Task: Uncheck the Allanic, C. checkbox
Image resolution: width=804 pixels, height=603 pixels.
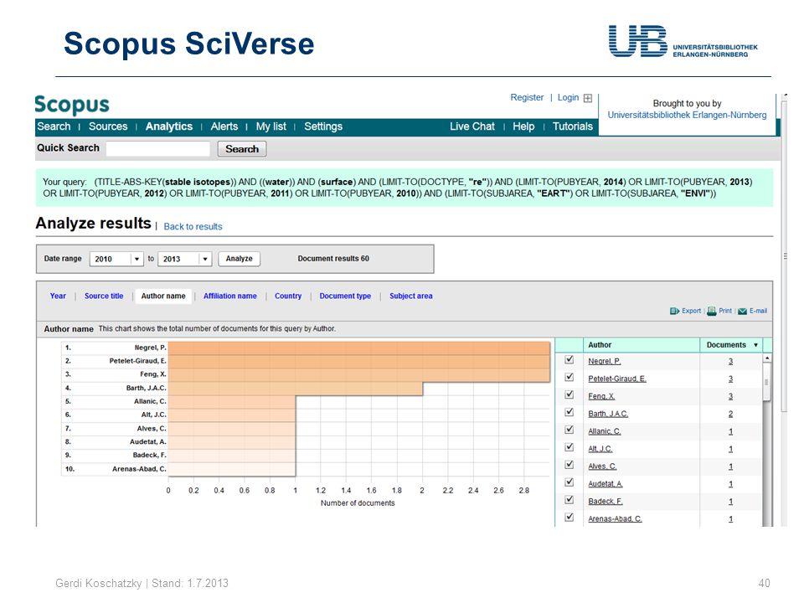Action: pos(569,430)
